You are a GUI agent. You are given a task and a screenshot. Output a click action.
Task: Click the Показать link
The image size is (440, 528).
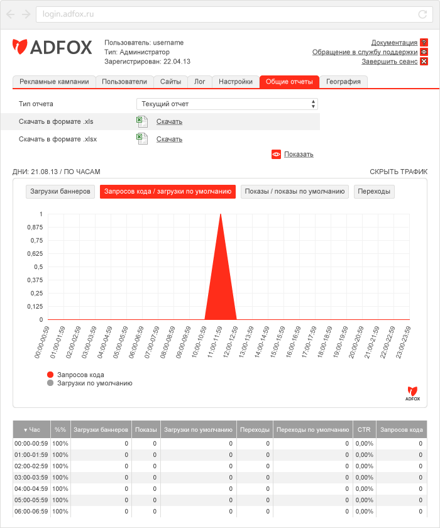299,154
